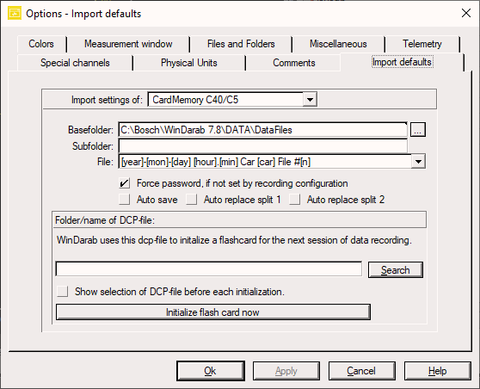
Task: Enable Auto save checkbox
Action: tap(124, 200)
